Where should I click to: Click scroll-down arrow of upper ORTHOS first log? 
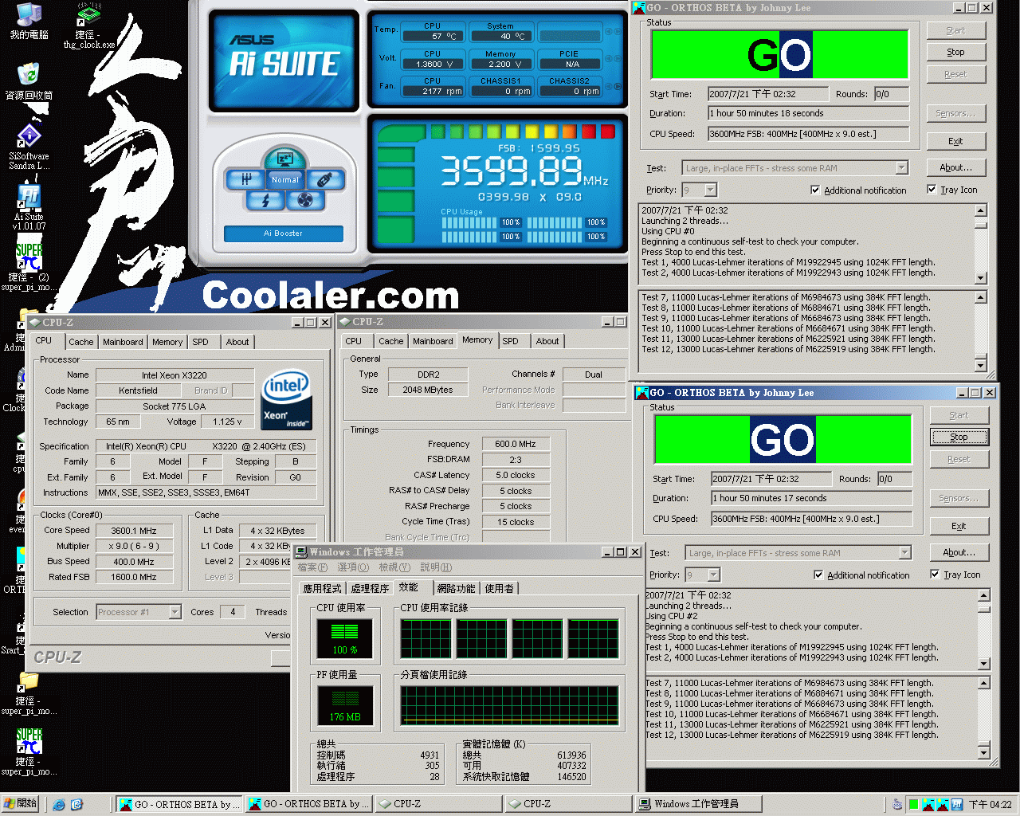coord(981,277)
